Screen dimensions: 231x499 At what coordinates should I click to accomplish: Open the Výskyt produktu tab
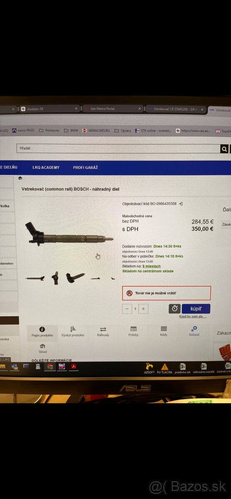(73, 332)
